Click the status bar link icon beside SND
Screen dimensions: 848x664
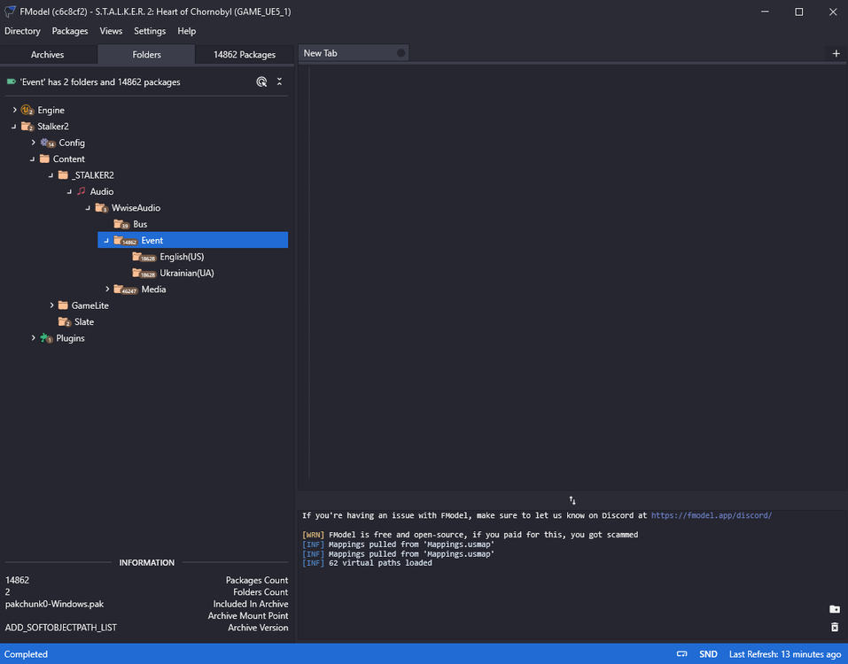(x=682, y=654)
